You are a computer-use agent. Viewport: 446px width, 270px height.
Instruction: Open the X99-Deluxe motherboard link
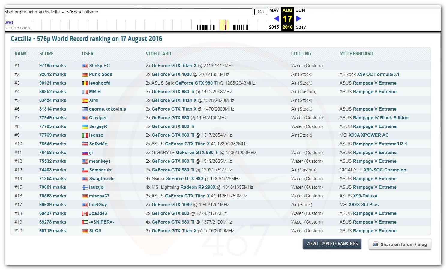(x=365, y=196)
